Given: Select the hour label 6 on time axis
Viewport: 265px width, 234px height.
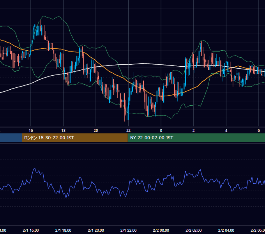Looking at the screenshot, I should pyautogui.click(x=259, y=131).
